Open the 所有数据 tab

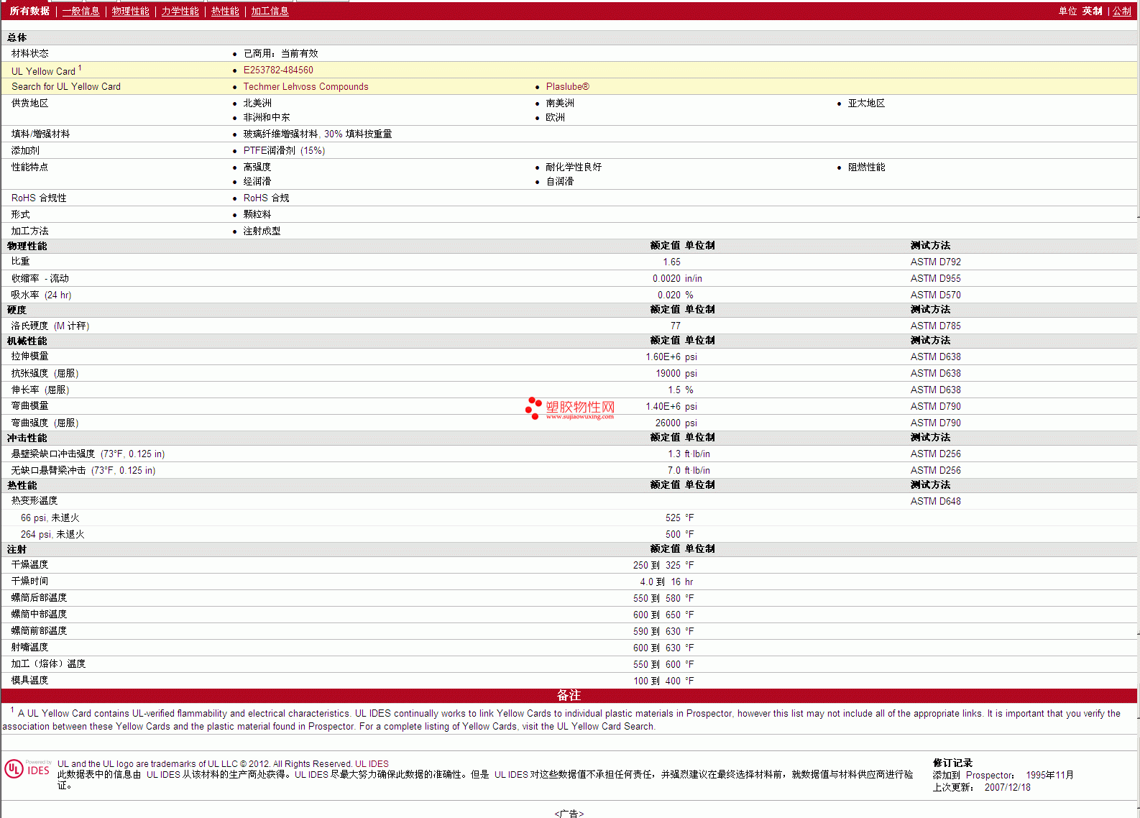click(29, 12)
